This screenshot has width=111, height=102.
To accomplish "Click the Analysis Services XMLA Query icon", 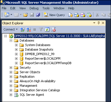I will (89, 15).
